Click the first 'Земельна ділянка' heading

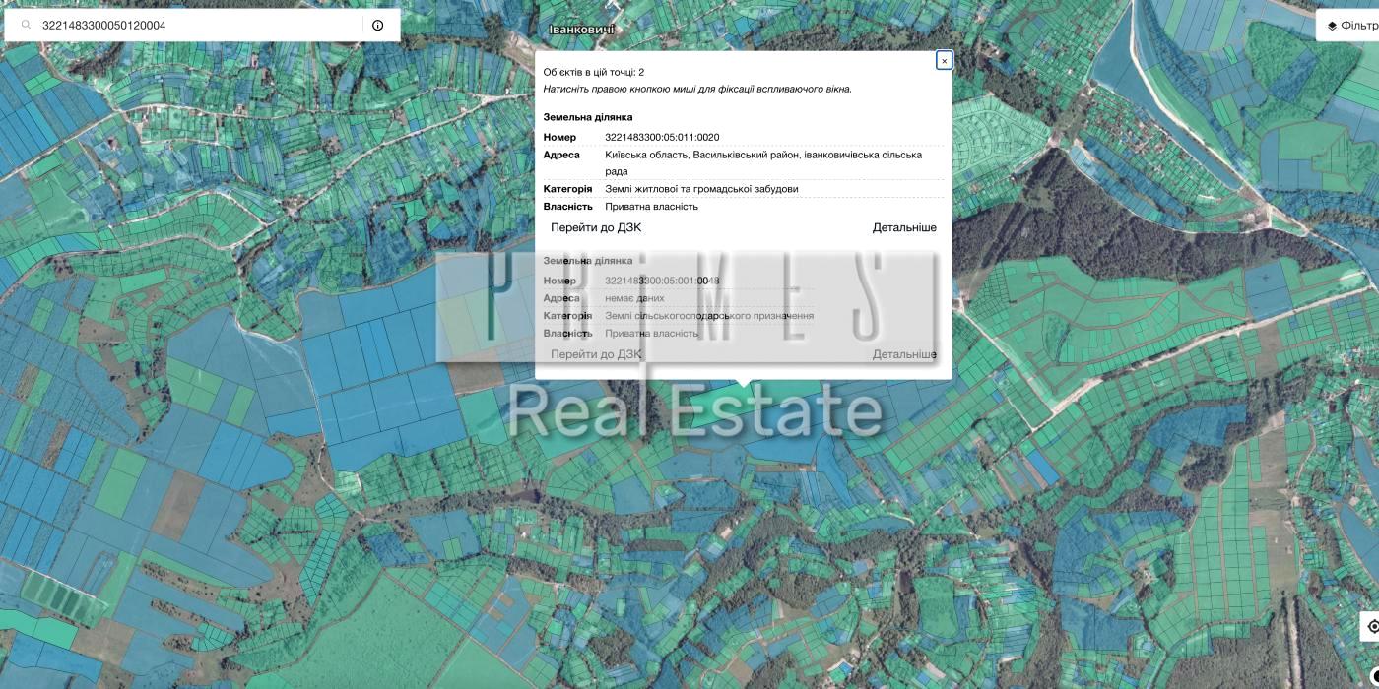587,117
